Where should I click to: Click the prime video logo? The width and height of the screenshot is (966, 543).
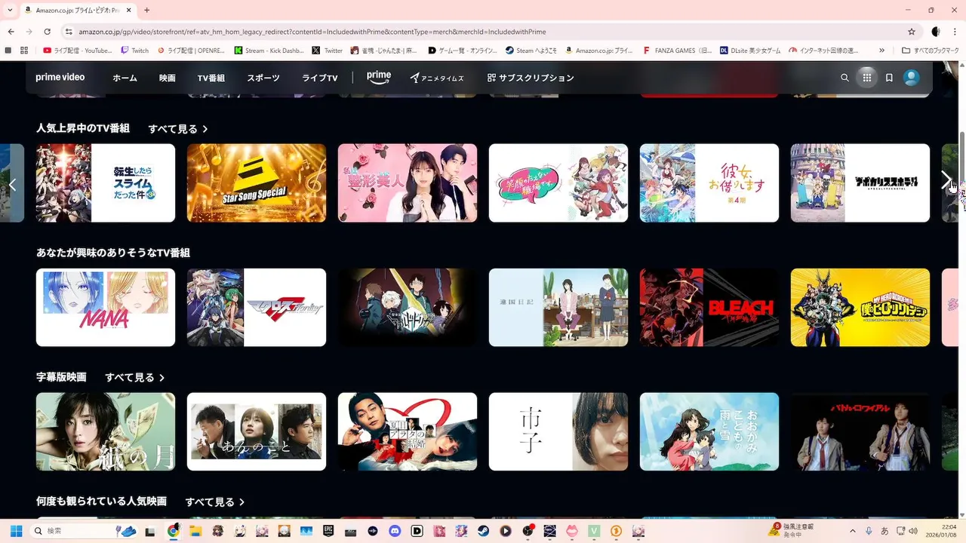pyautogui.click(x=60, y=78)
